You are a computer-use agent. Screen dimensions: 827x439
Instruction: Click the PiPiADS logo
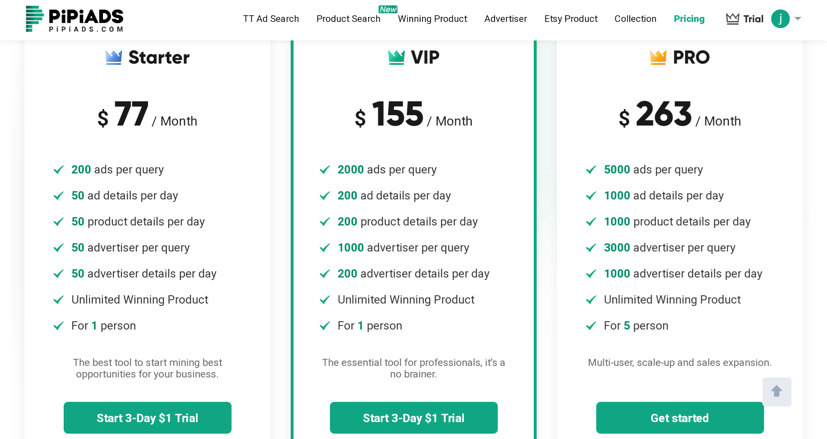pyautogui.click(x=74, y=19)
